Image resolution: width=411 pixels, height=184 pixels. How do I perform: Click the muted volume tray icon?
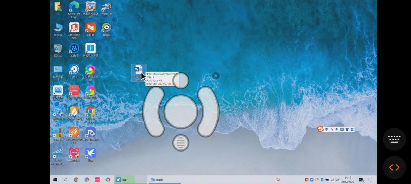point(337,180)
